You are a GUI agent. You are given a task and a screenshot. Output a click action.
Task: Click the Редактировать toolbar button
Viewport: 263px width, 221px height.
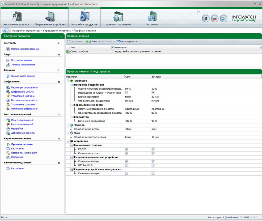127,42
